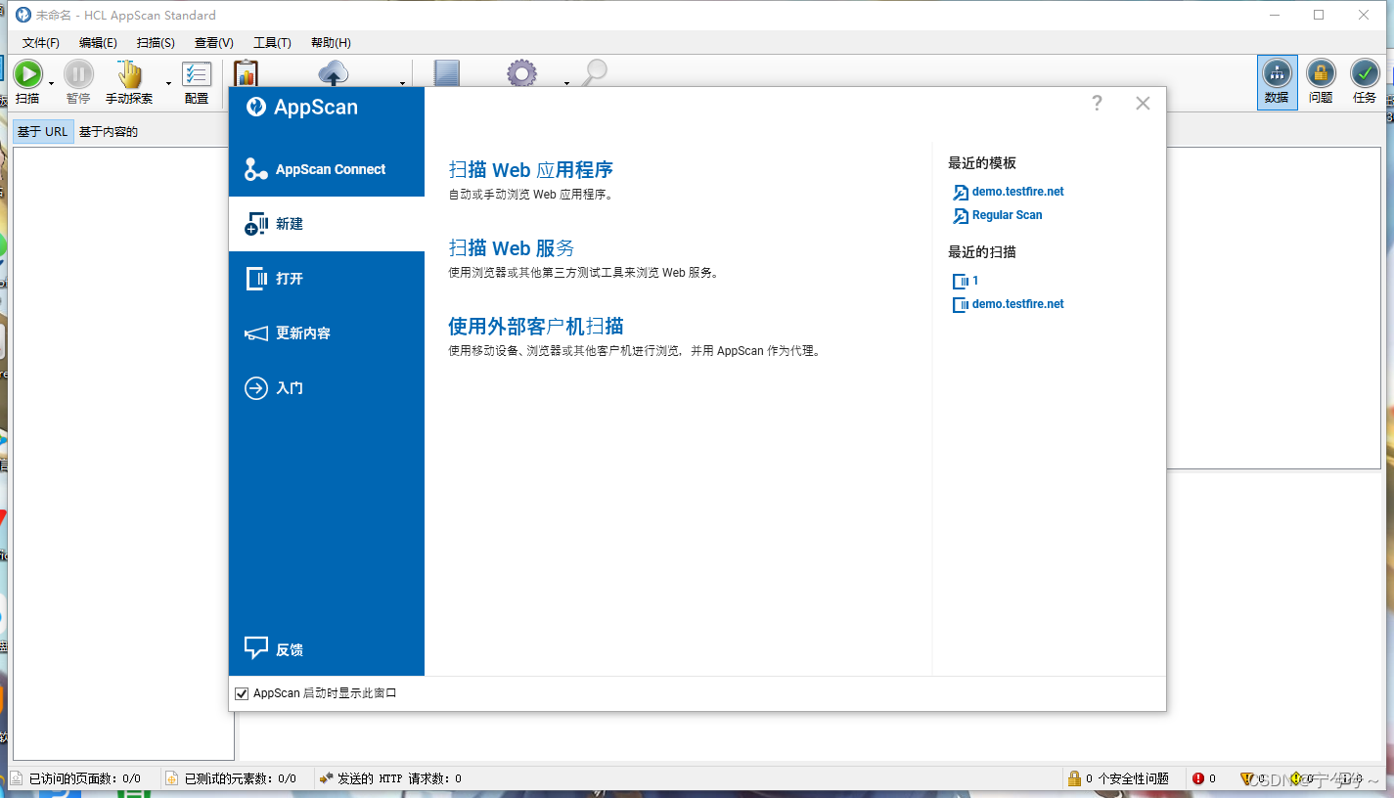Click the empty URL tree panel in main window
The width and height of the screenshot is (1394, 798).
[x=123, y=452]
